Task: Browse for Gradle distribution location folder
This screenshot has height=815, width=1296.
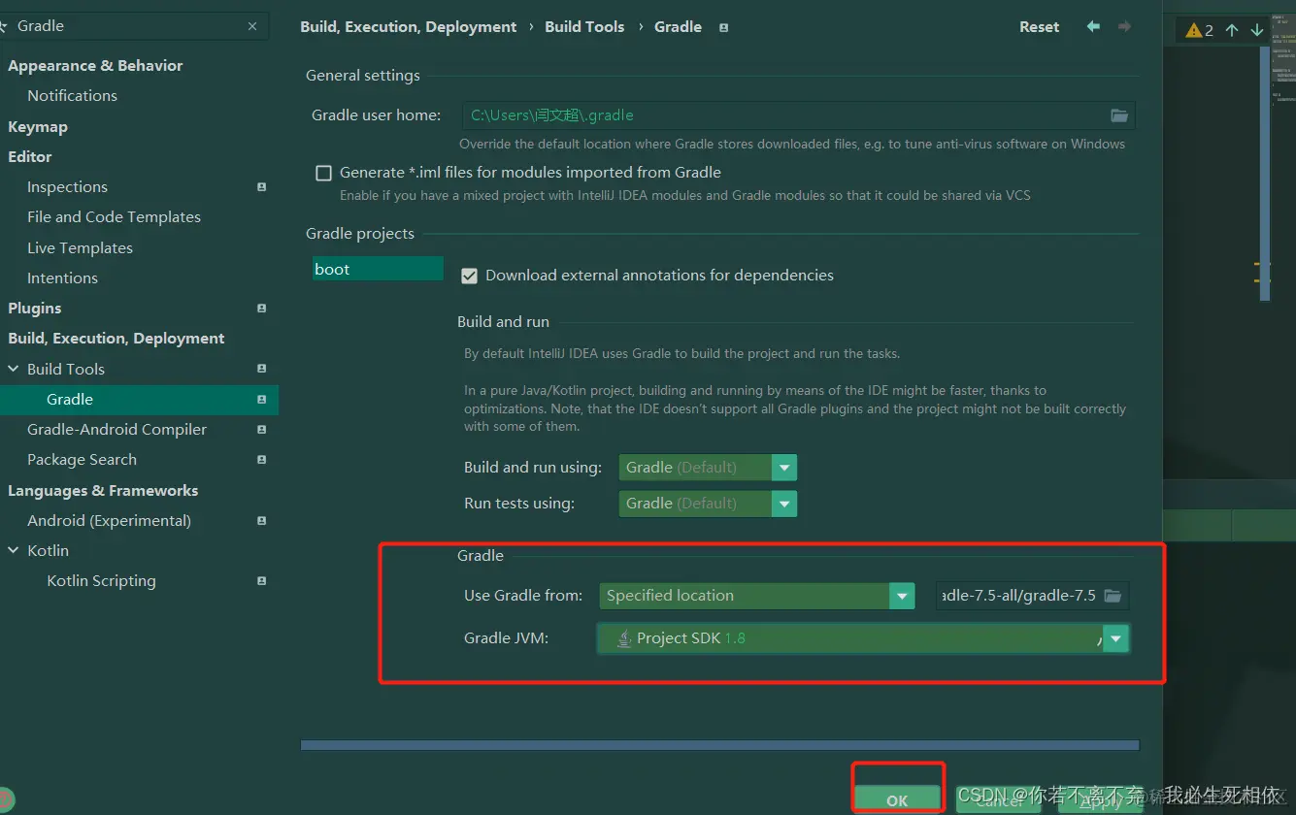Action: 1113,596
